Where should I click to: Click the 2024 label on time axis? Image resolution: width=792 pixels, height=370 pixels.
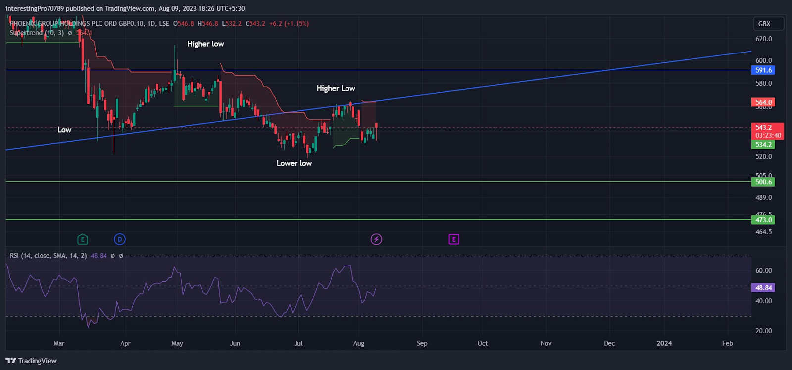pyautogui.click(x=664, y=343)
